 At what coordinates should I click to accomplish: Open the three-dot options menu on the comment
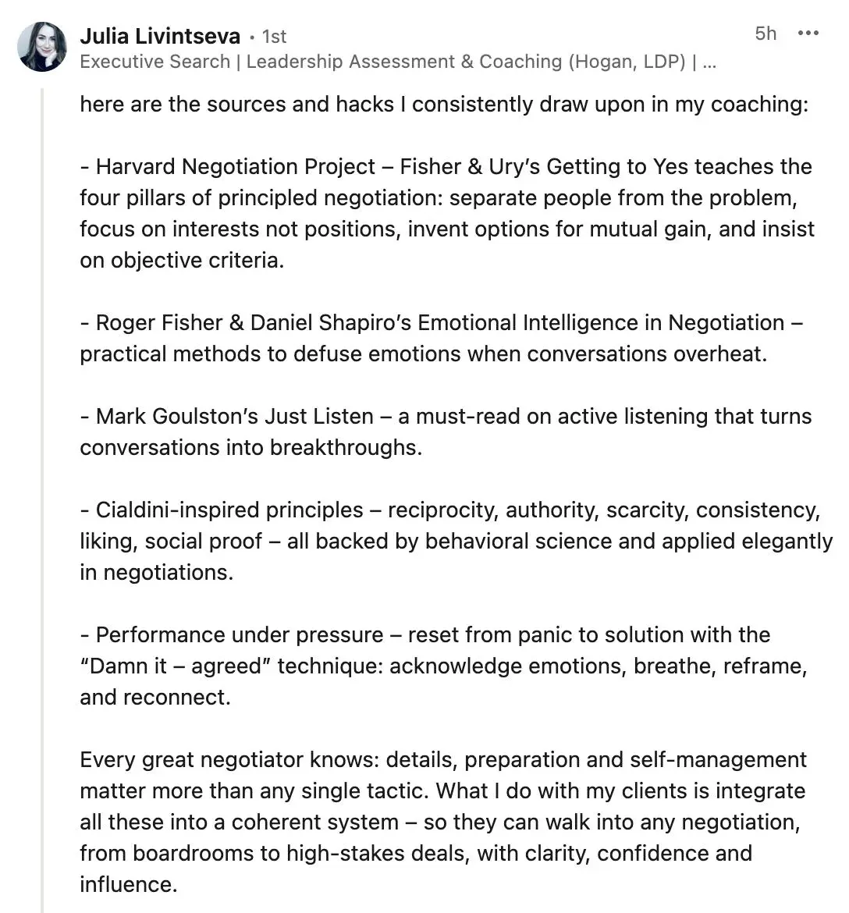click(x=808, y=34)
